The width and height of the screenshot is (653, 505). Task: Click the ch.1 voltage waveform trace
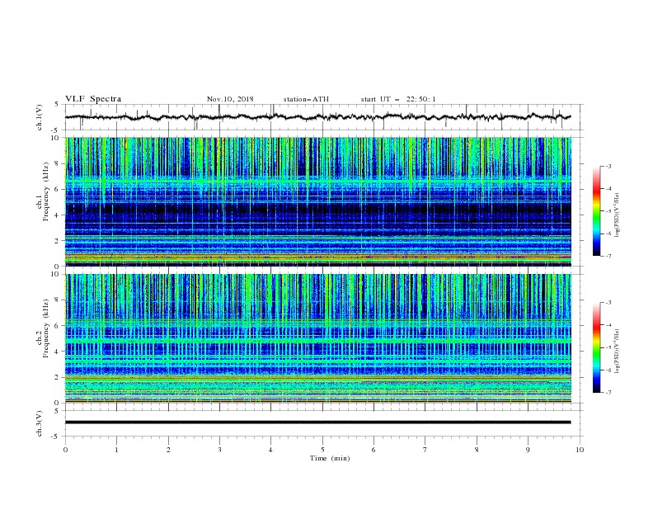tap(317, 117)
